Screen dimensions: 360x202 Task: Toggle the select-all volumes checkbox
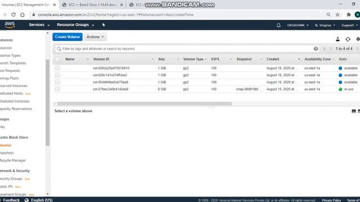point(57,59)
